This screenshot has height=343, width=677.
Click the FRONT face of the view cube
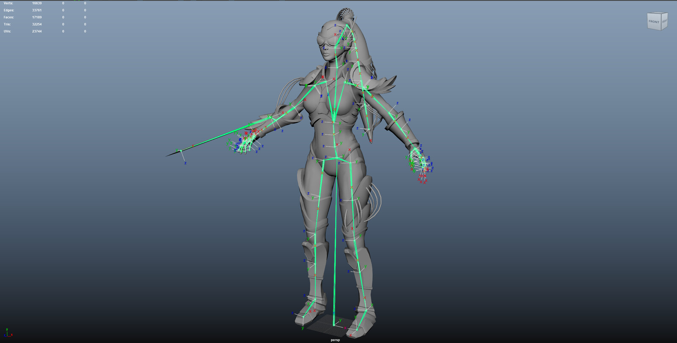click(x=654, y=22)
